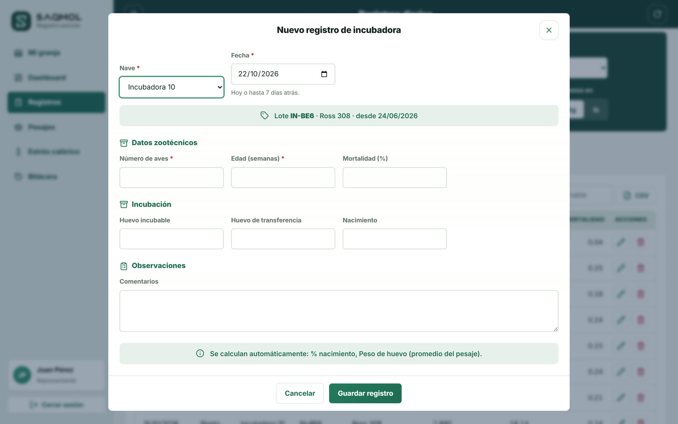Click the edit pencil in the 0.18 row
Image resolution: width=678 pixels, height=424 pixels.
tap(621, 294)
